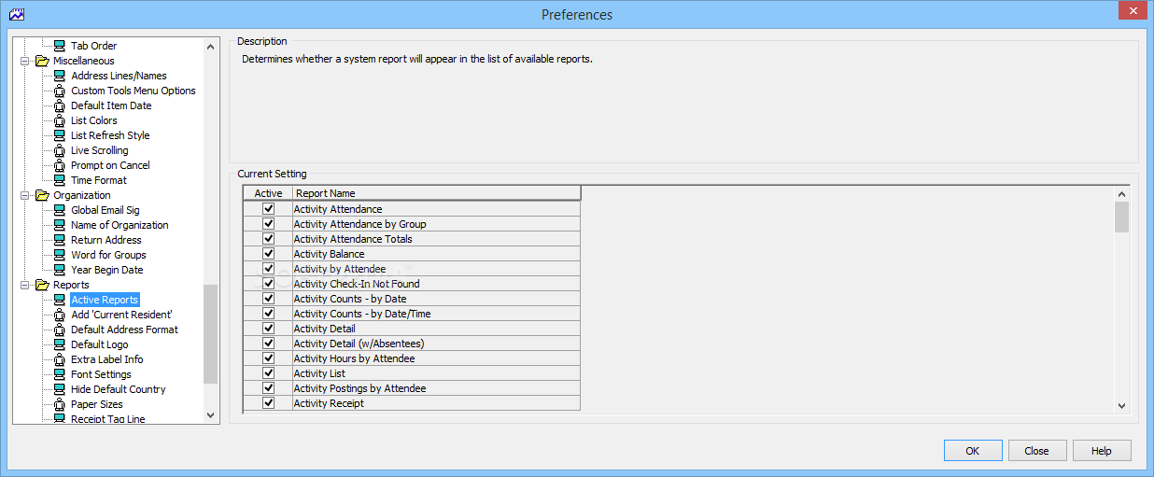Toggle the Activity List checkbox
This screenshot has width=1154, height=477.
point(269,373)
